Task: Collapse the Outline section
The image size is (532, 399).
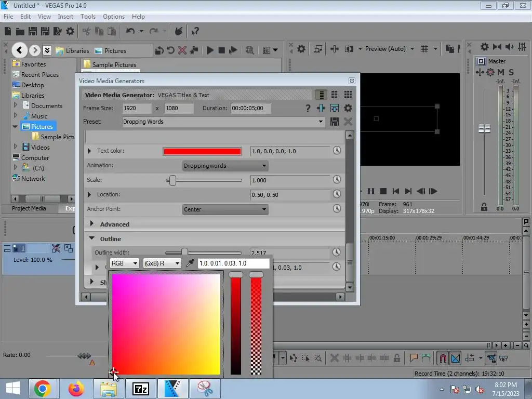Action: pyautogui.click(x=91, y=238)
